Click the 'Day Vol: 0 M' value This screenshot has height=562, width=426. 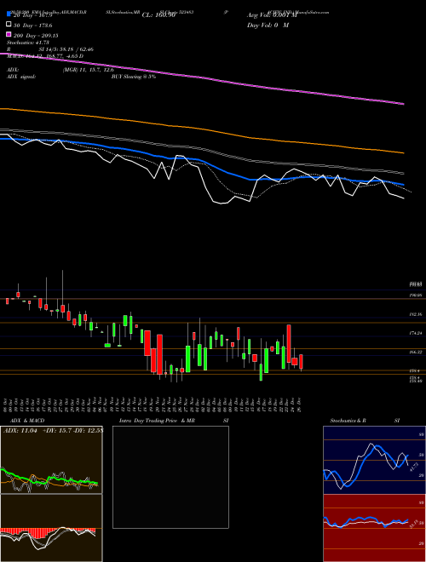click(268, 26)
